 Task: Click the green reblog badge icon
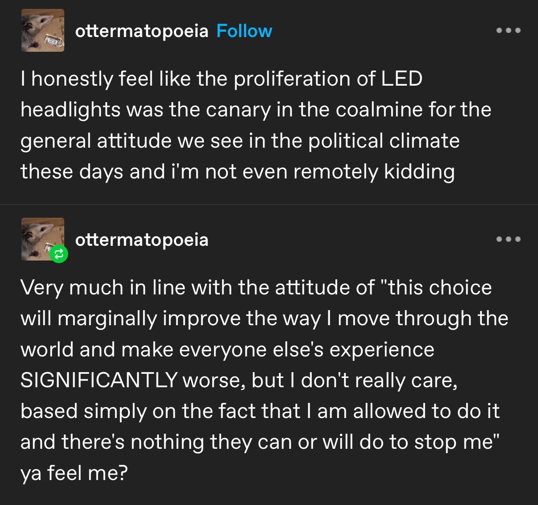pyautogui.click(x=59, y=254)
